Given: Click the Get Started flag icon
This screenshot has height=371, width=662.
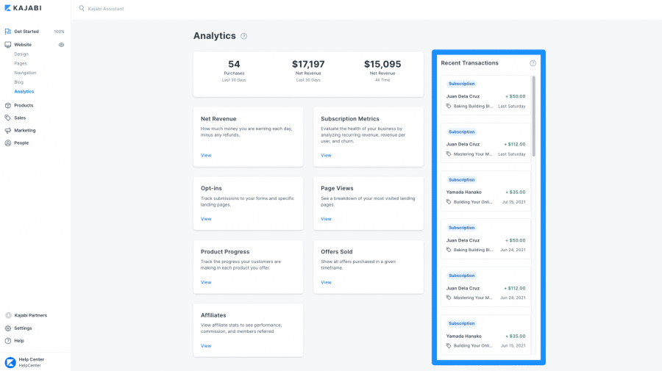Looking at the screenshot, I should [7, 31].
